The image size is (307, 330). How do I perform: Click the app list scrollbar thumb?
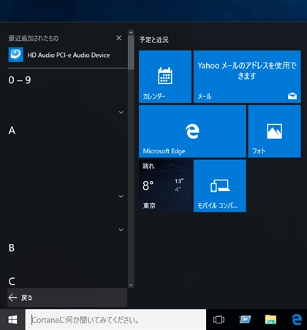tap(131, 53)
